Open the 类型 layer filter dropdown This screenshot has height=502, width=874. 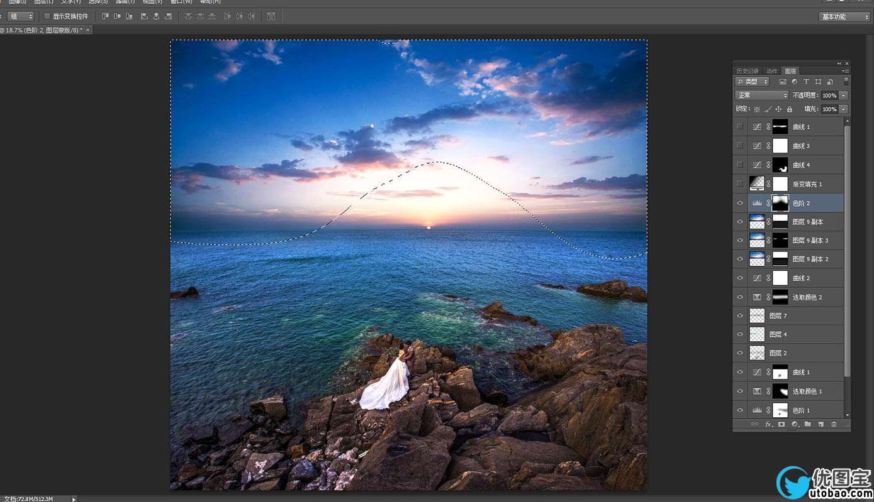point(752,82)
